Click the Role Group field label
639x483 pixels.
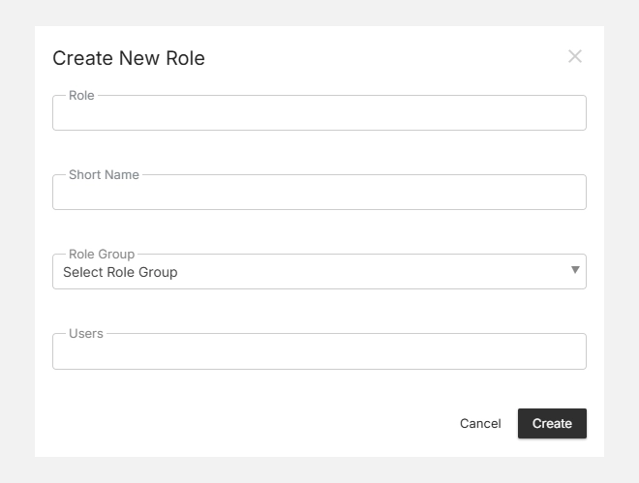(x=102, y=255)
